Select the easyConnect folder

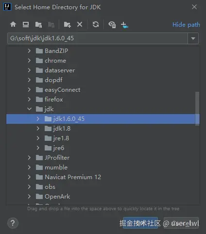(x=62, y=90)
